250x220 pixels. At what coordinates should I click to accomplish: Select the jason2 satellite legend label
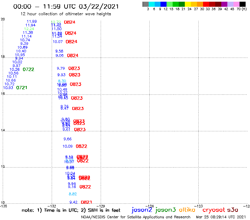pyautogui.click(x=142, y=210)
